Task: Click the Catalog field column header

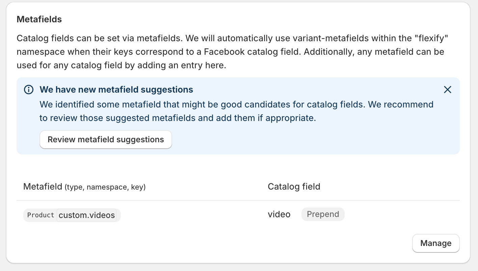Action: pyautogui.click(x=294, y=187)
